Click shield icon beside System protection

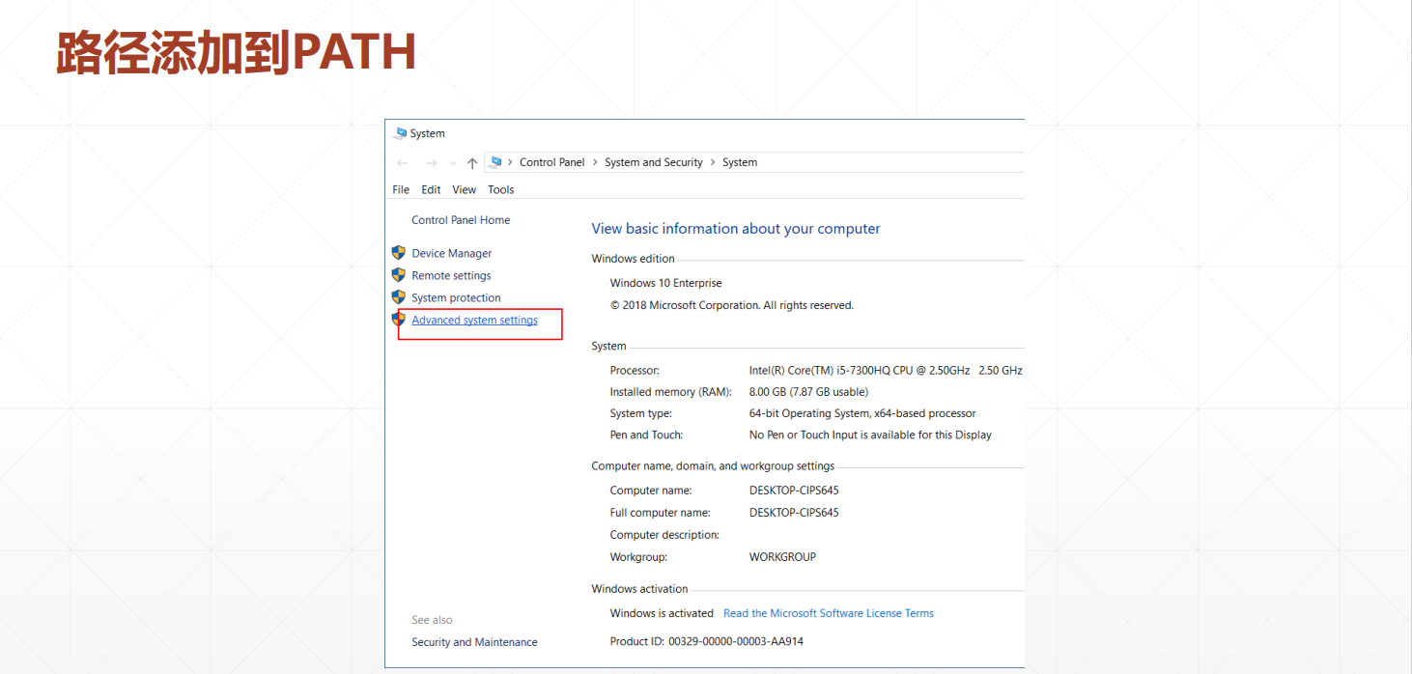[x=398, y=297]
